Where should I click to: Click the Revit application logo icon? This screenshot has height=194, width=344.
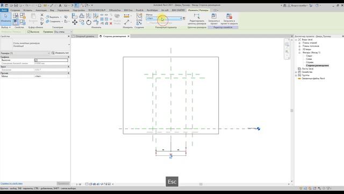[x=2, y=5]
